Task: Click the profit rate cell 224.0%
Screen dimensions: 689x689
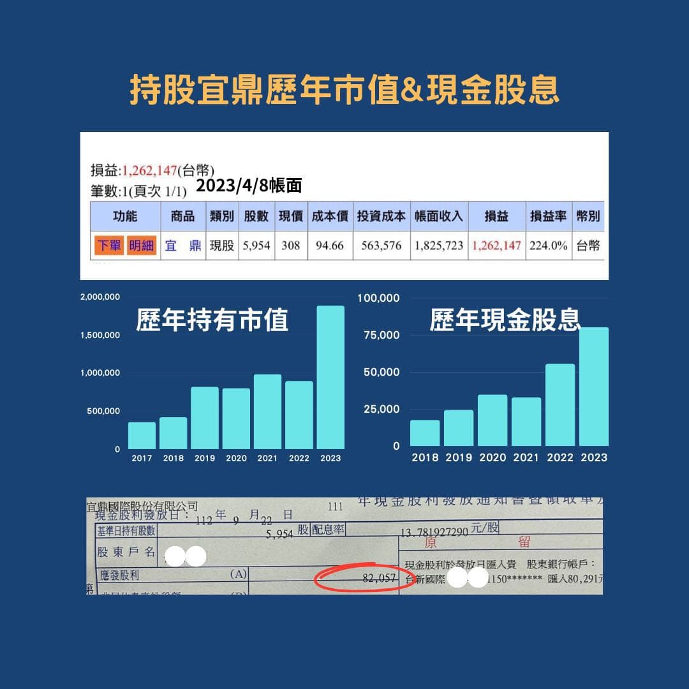Action: [x=549, y=246]
